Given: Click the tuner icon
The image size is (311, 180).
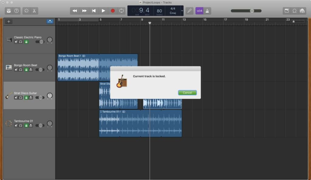Looking at the screenshot, I should pyautogui.click(x=189, y=11).
